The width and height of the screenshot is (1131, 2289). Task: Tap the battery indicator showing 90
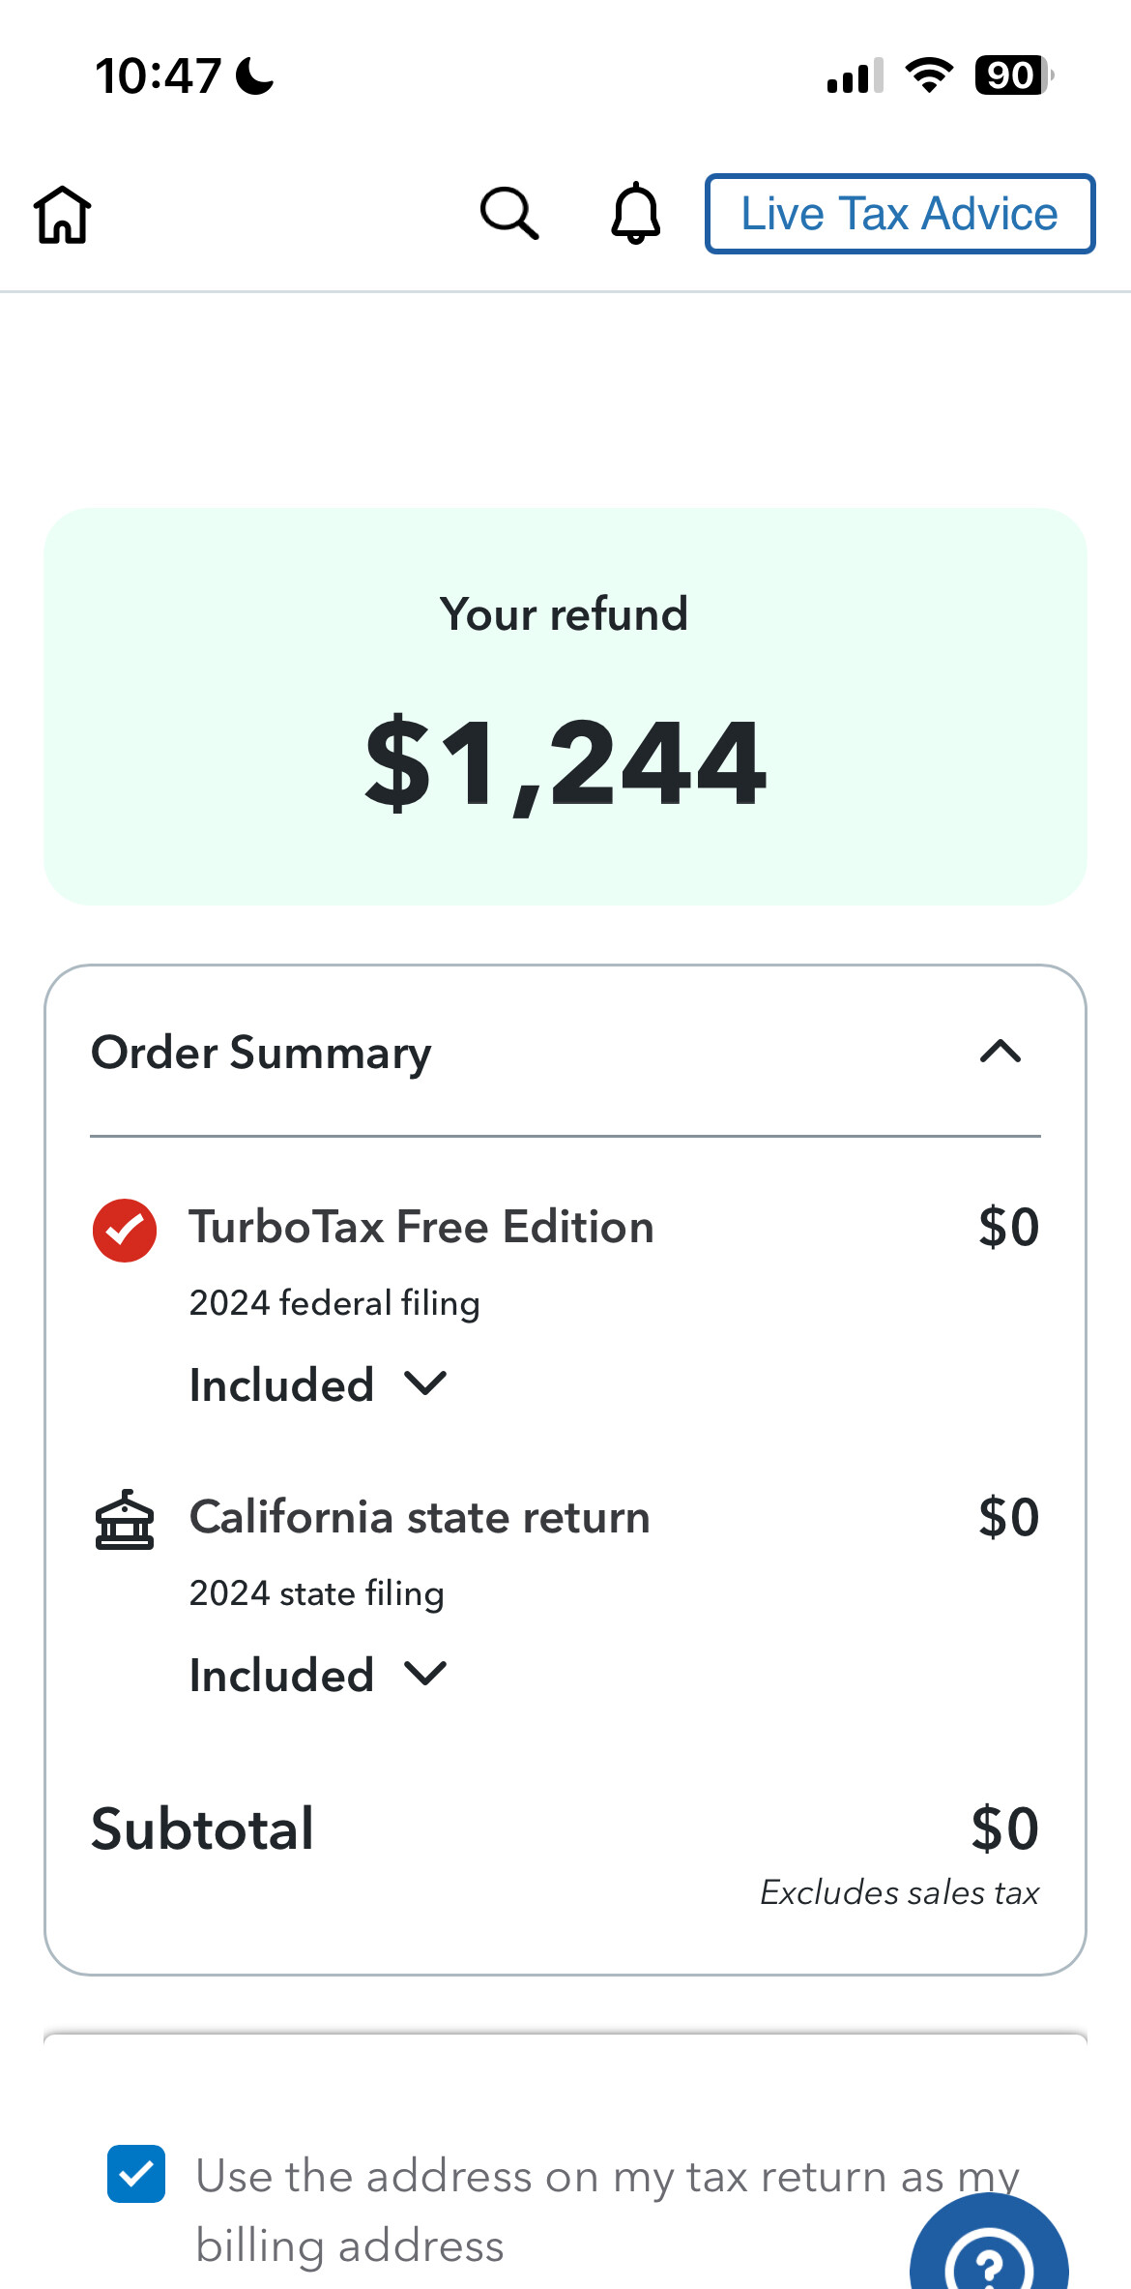1013,75
